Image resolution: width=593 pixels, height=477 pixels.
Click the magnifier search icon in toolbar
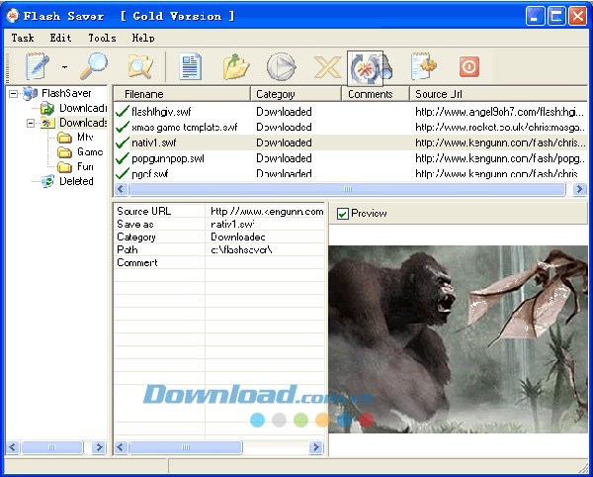click(93, 66)
